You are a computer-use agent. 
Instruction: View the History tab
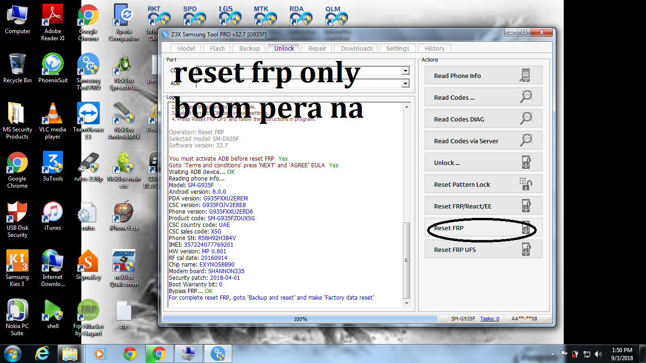(x=435, y=48)
